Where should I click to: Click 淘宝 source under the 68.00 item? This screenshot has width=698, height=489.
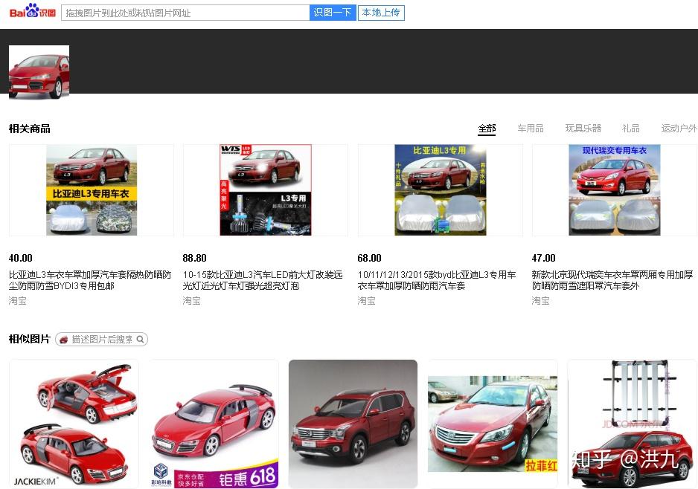(366, 301)
